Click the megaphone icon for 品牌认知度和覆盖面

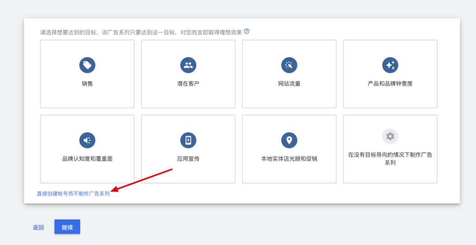[87, 140]
